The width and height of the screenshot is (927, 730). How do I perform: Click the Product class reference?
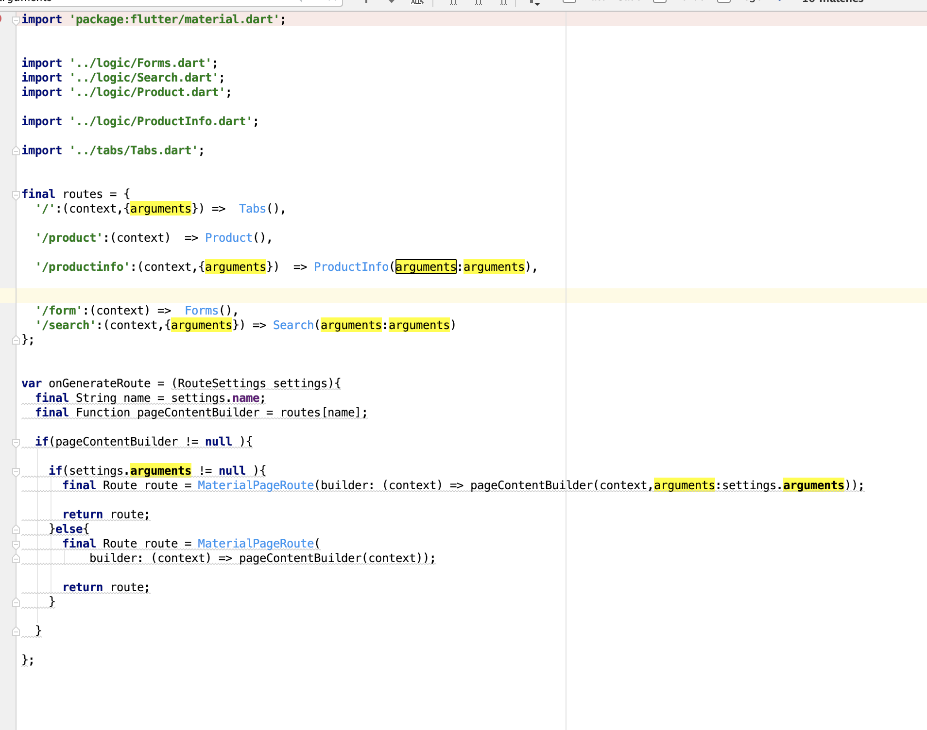[228, 238]
